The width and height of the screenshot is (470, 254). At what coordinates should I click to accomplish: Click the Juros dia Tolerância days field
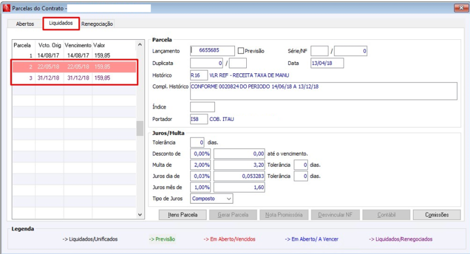pyautogui.click(x=301, y=176)
